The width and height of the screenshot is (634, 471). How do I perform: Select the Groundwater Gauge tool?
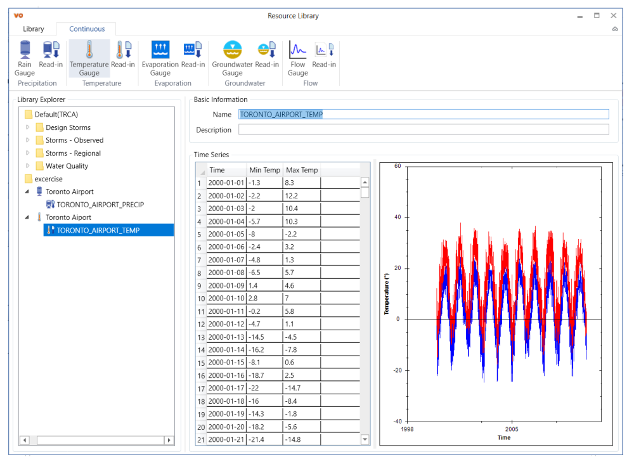tap(233, 58)
